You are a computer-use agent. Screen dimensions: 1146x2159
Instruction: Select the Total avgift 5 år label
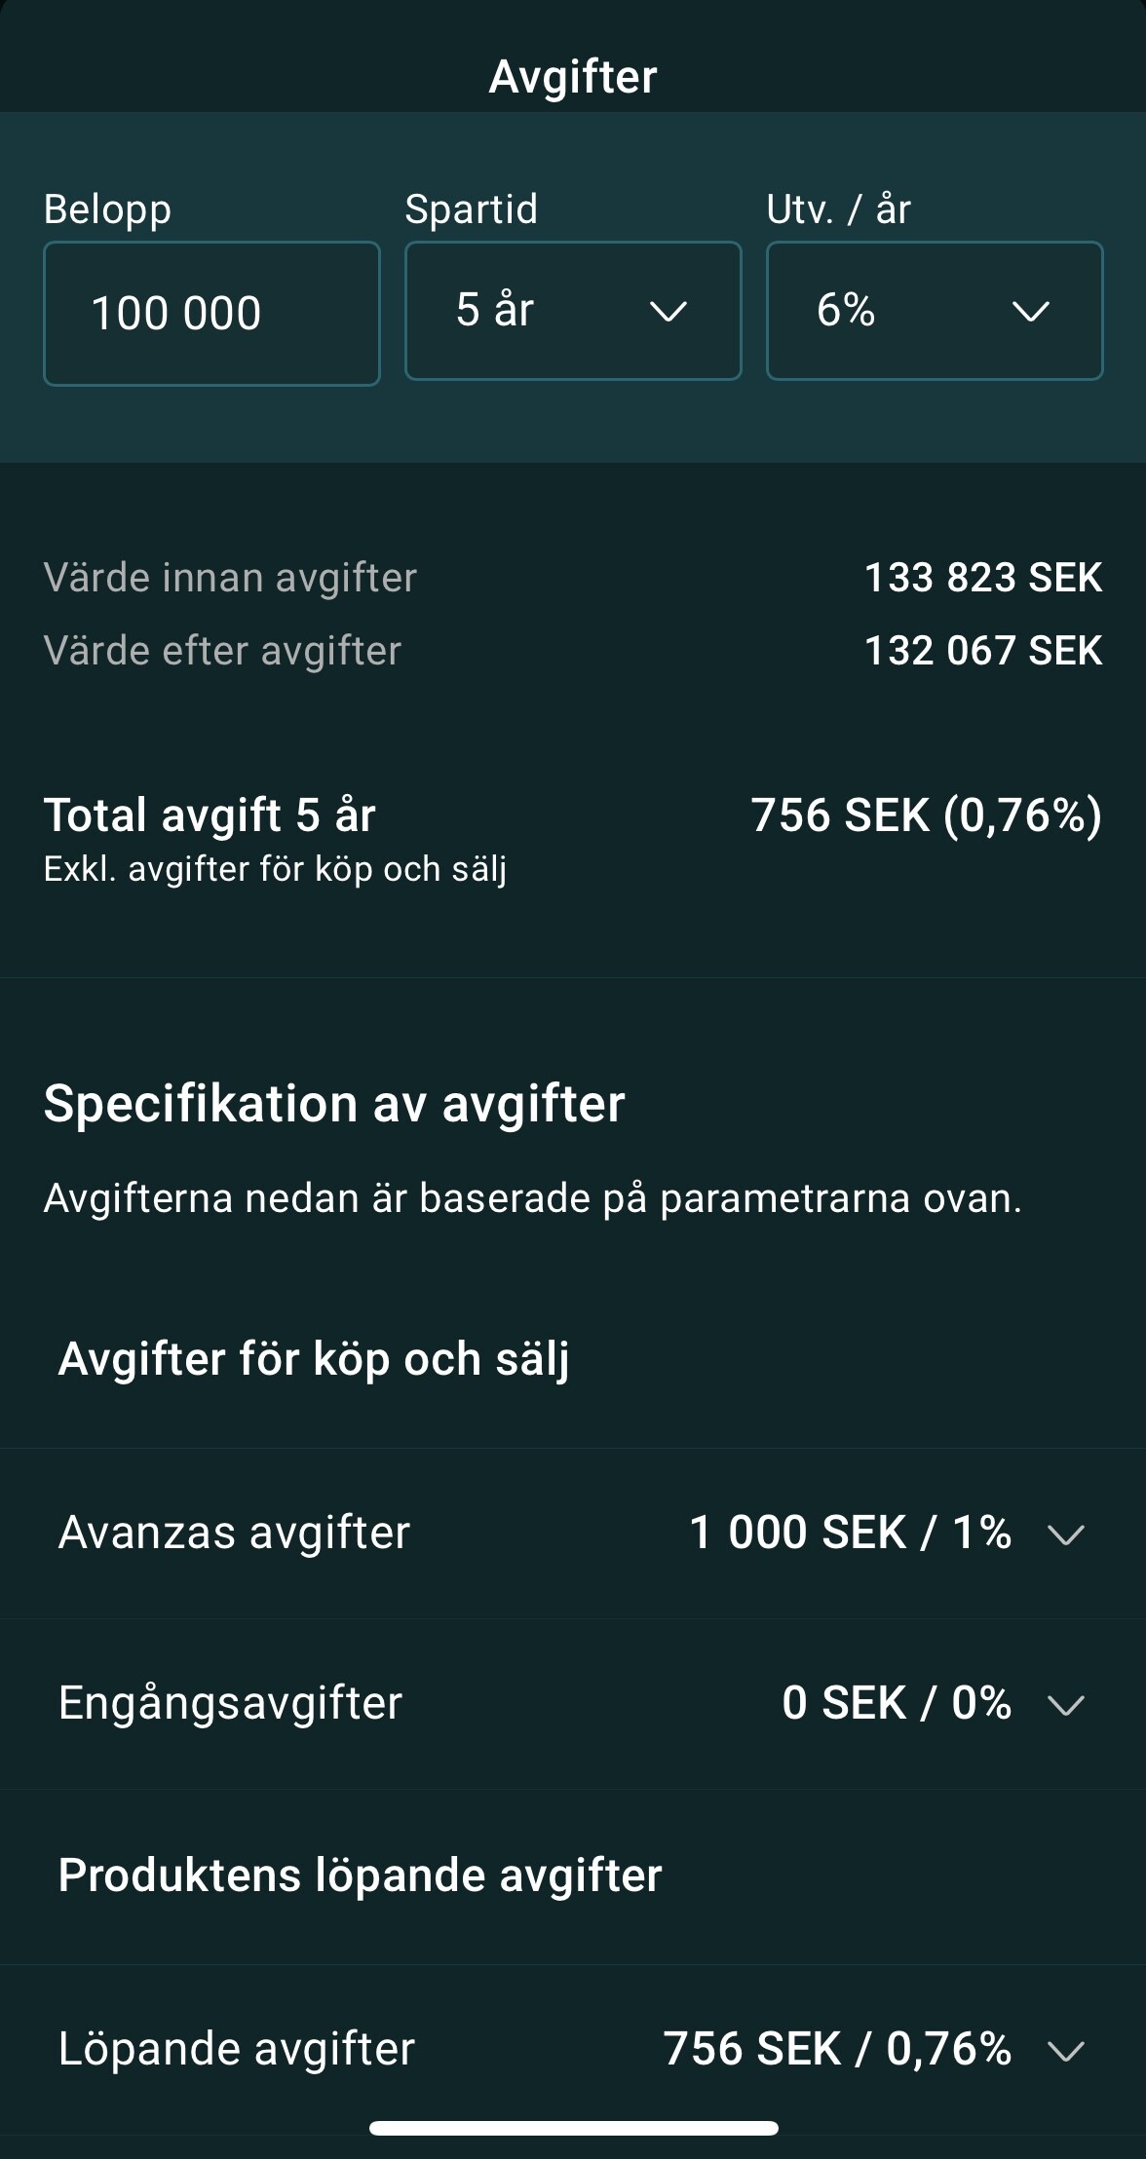[210, 815]
